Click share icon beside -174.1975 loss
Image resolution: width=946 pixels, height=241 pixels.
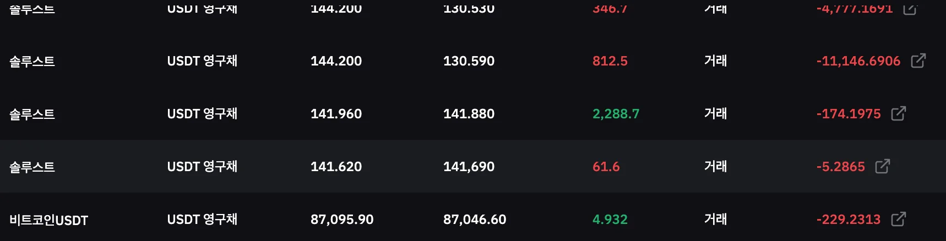(x=898, y=113)
